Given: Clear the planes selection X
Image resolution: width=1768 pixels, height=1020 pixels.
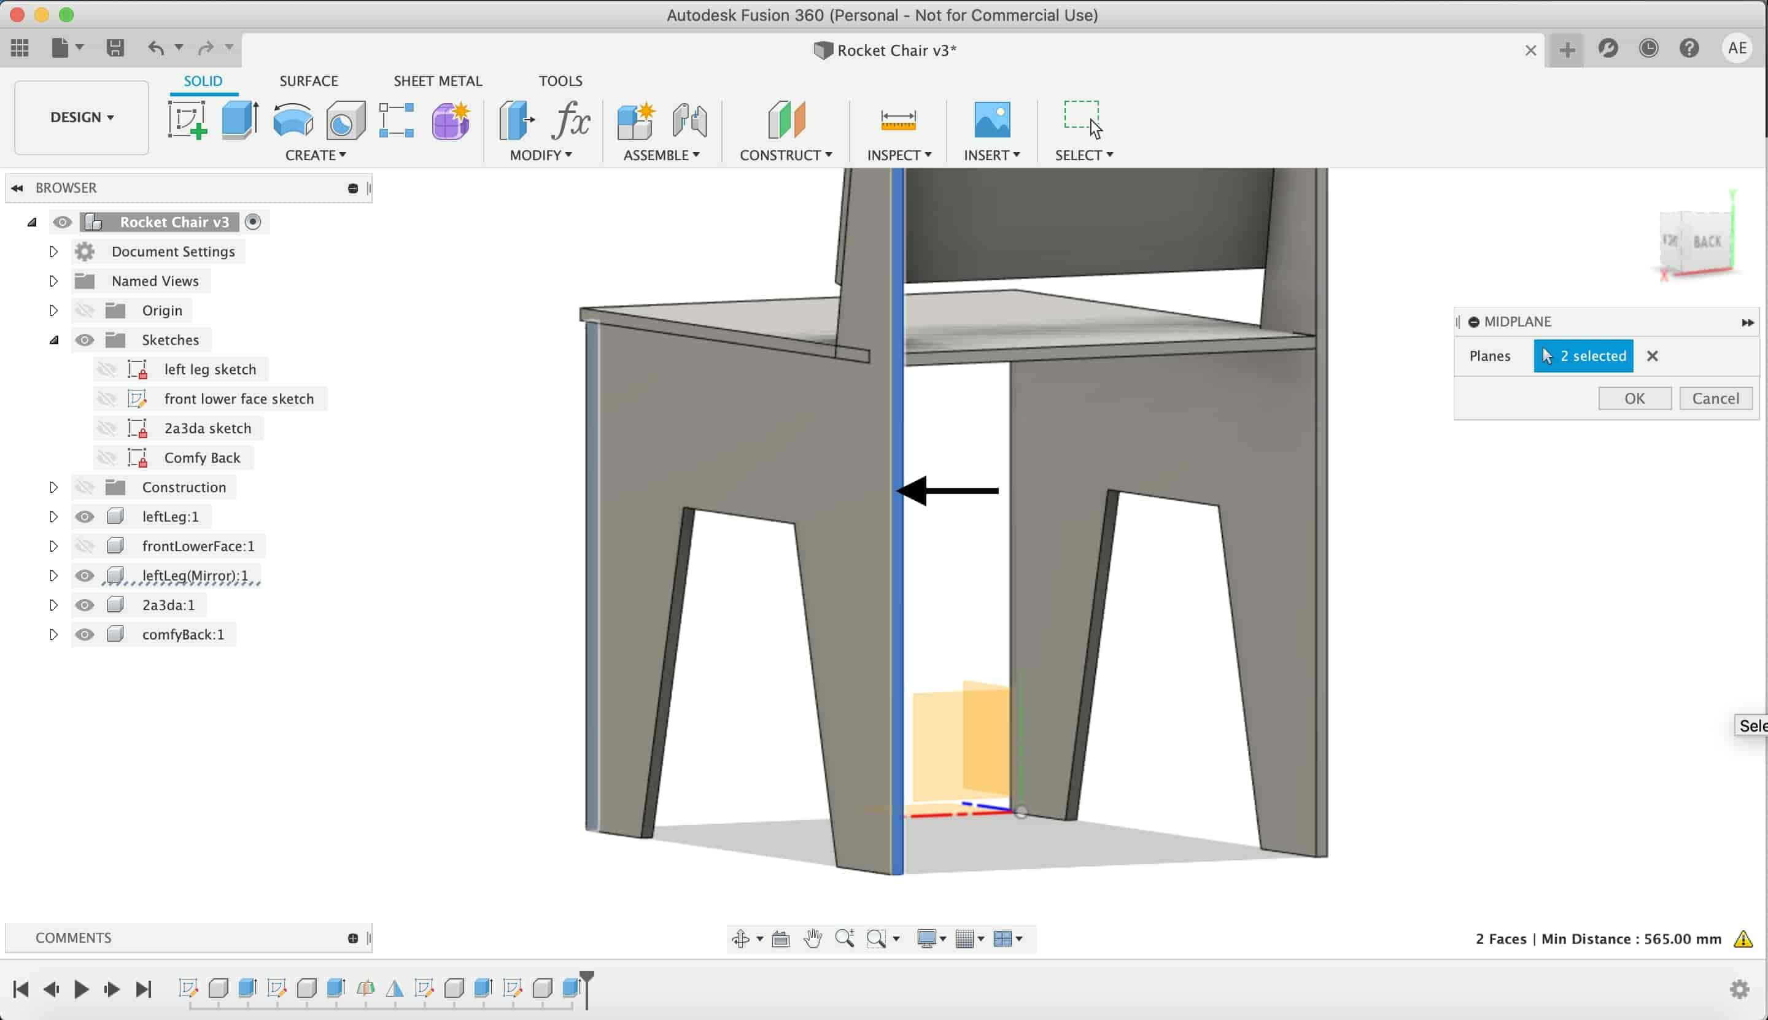Looking at the screenshot, I should (x=1653, y=356).
